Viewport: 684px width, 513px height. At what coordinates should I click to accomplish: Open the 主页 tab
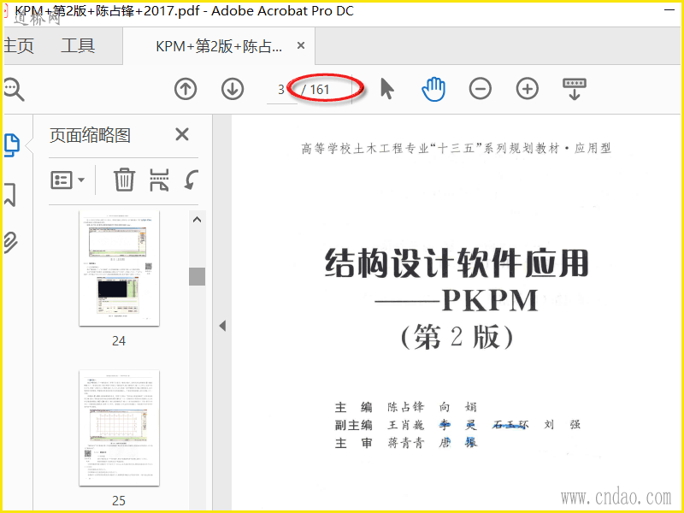tap(19, 46)
